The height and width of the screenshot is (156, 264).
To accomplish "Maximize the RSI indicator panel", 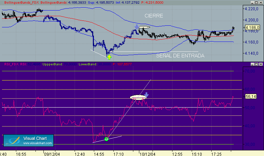I will (256, 64).
